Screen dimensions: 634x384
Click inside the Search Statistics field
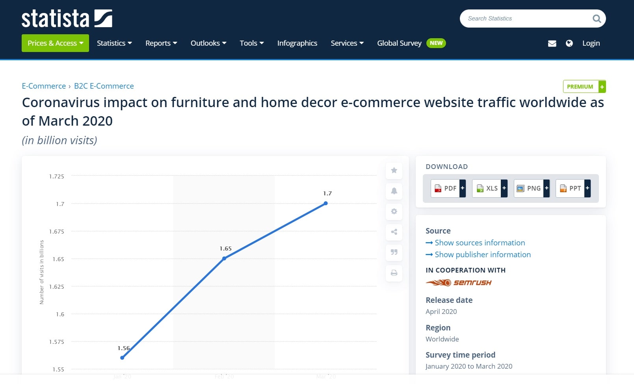click(520, 18)
